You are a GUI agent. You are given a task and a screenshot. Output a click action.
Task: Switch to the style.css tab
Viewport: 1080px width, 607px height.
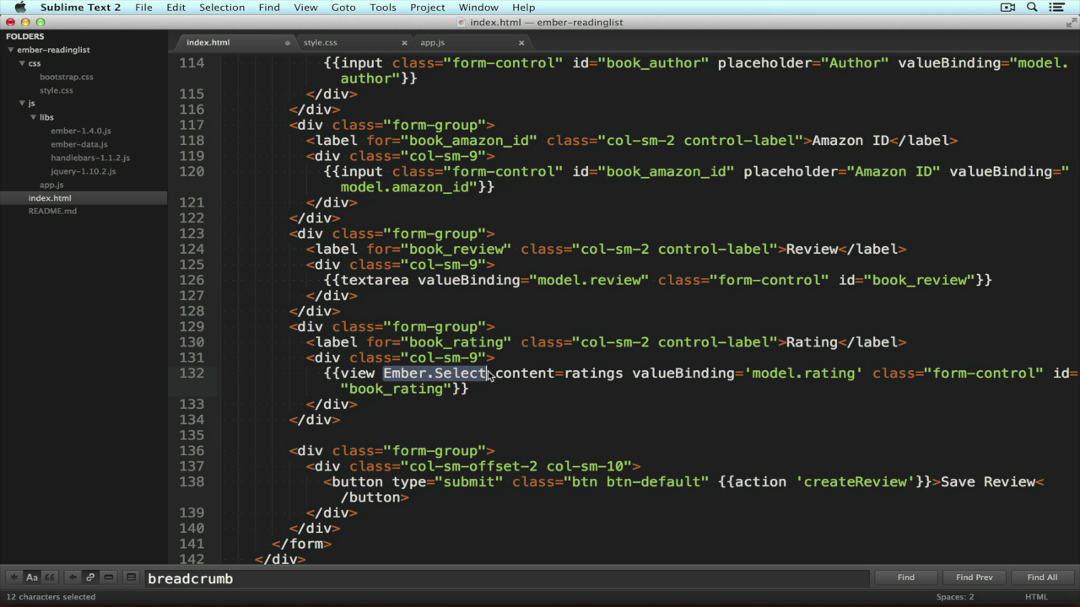click(321, 42)
